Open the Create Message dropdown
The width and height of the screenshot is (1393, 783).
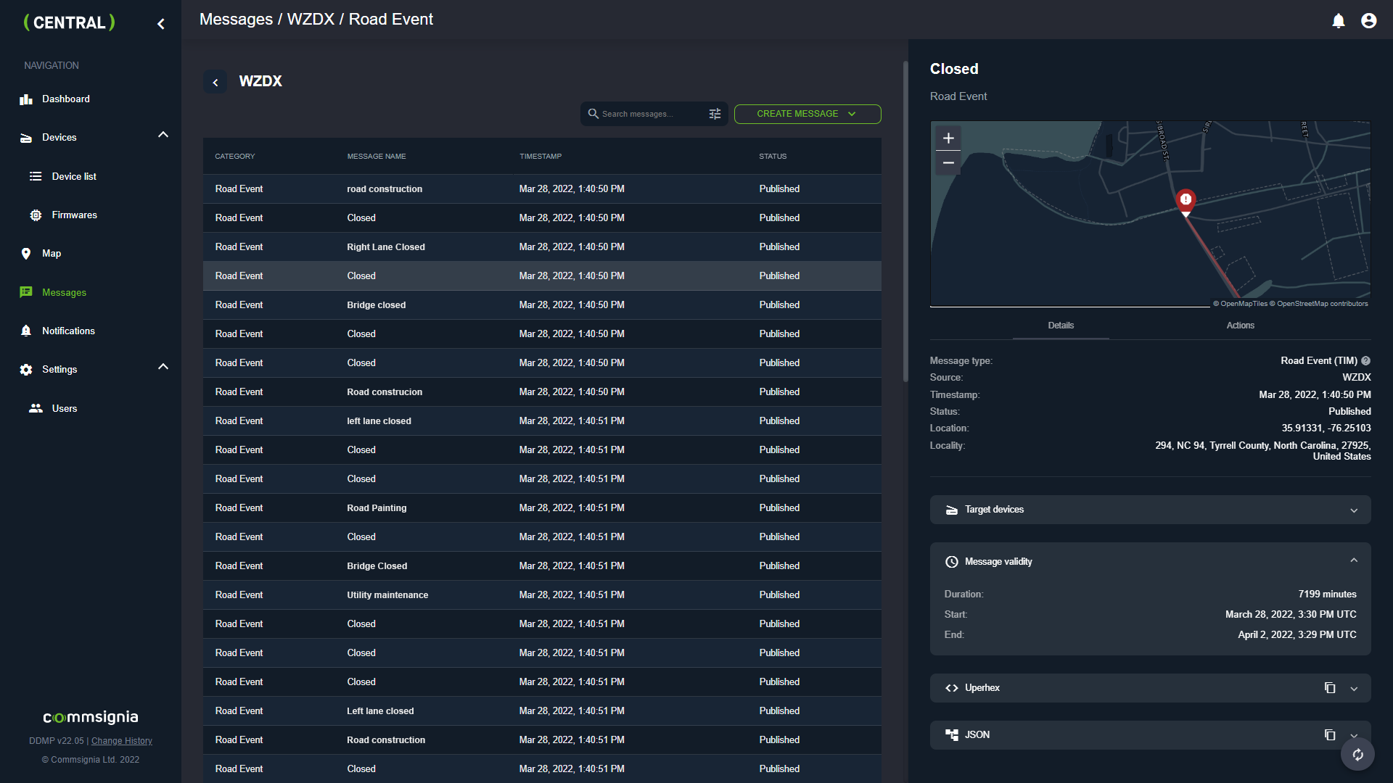click(x=807, y=114)
